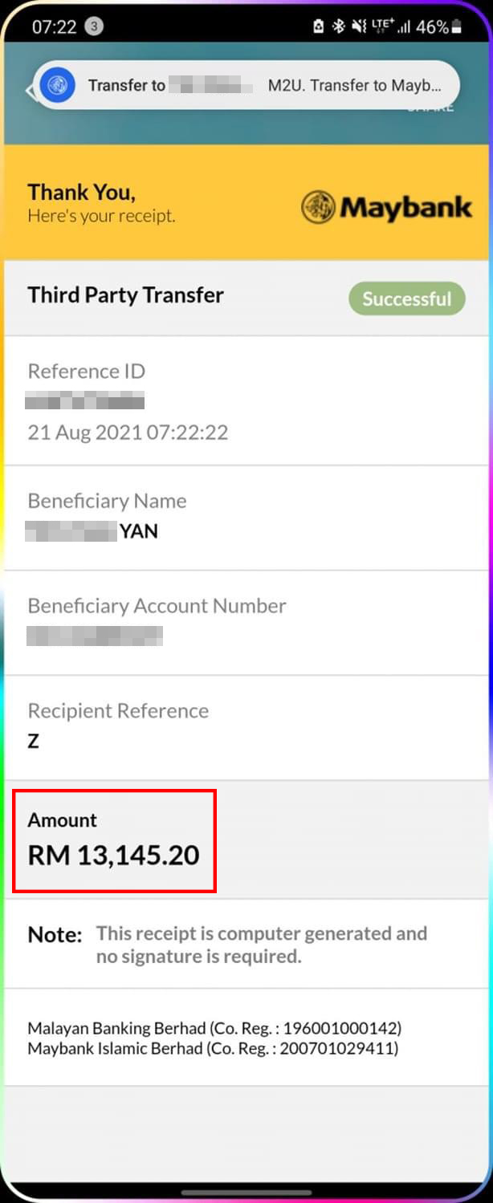The height and width of the screenshot is (1203, 493).
Task: Tap the 07:22 status bar clock
Action: pos(54,26)
